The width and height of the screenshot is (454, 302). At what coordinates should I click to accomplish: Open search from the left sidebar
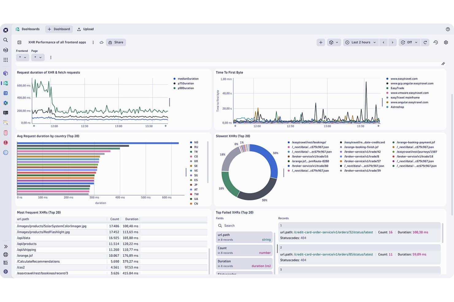[6, 40]
